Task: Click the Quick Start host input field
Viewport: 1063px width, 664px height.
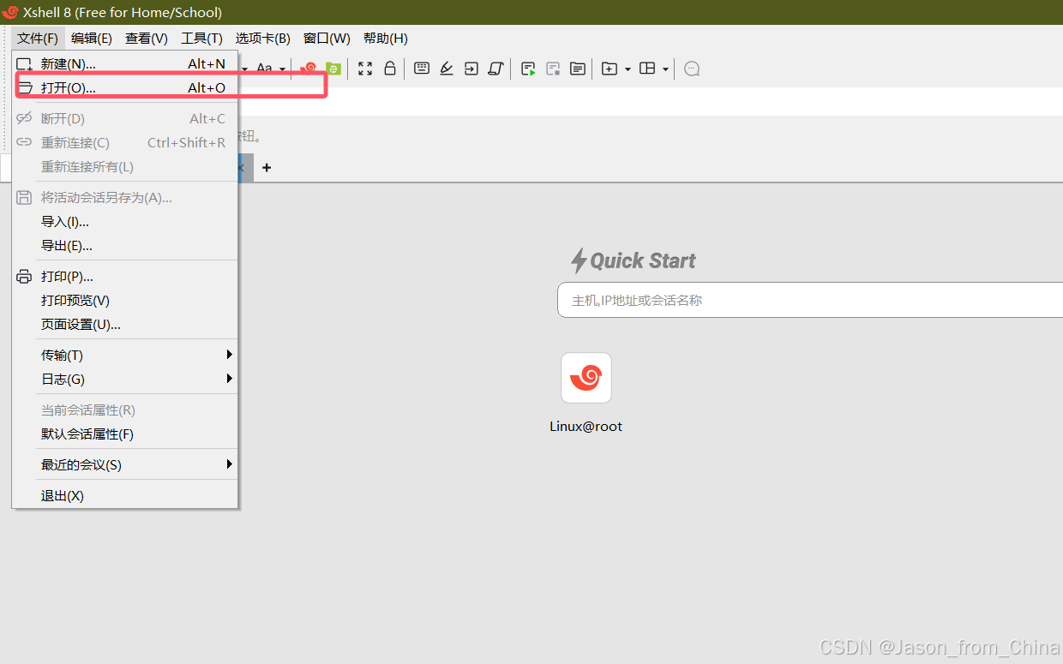Action: pos(810,301)
